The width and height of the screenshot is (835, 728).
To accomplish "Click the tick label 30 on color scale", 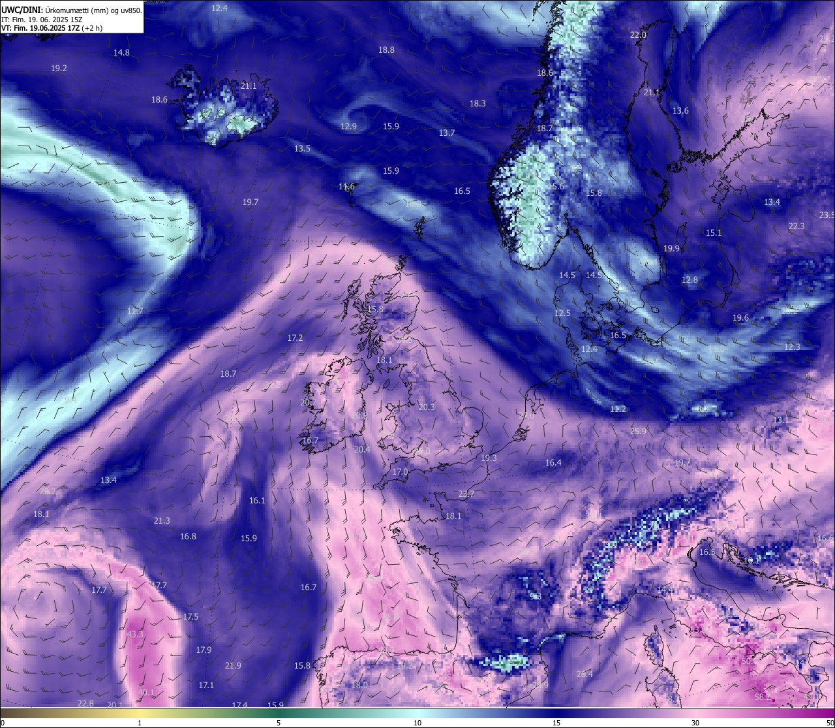I will pos(695,722).
